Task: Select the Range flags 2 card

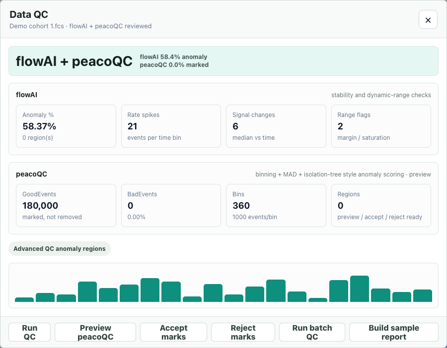Action: pyautogui.click(x=381, y=126)
